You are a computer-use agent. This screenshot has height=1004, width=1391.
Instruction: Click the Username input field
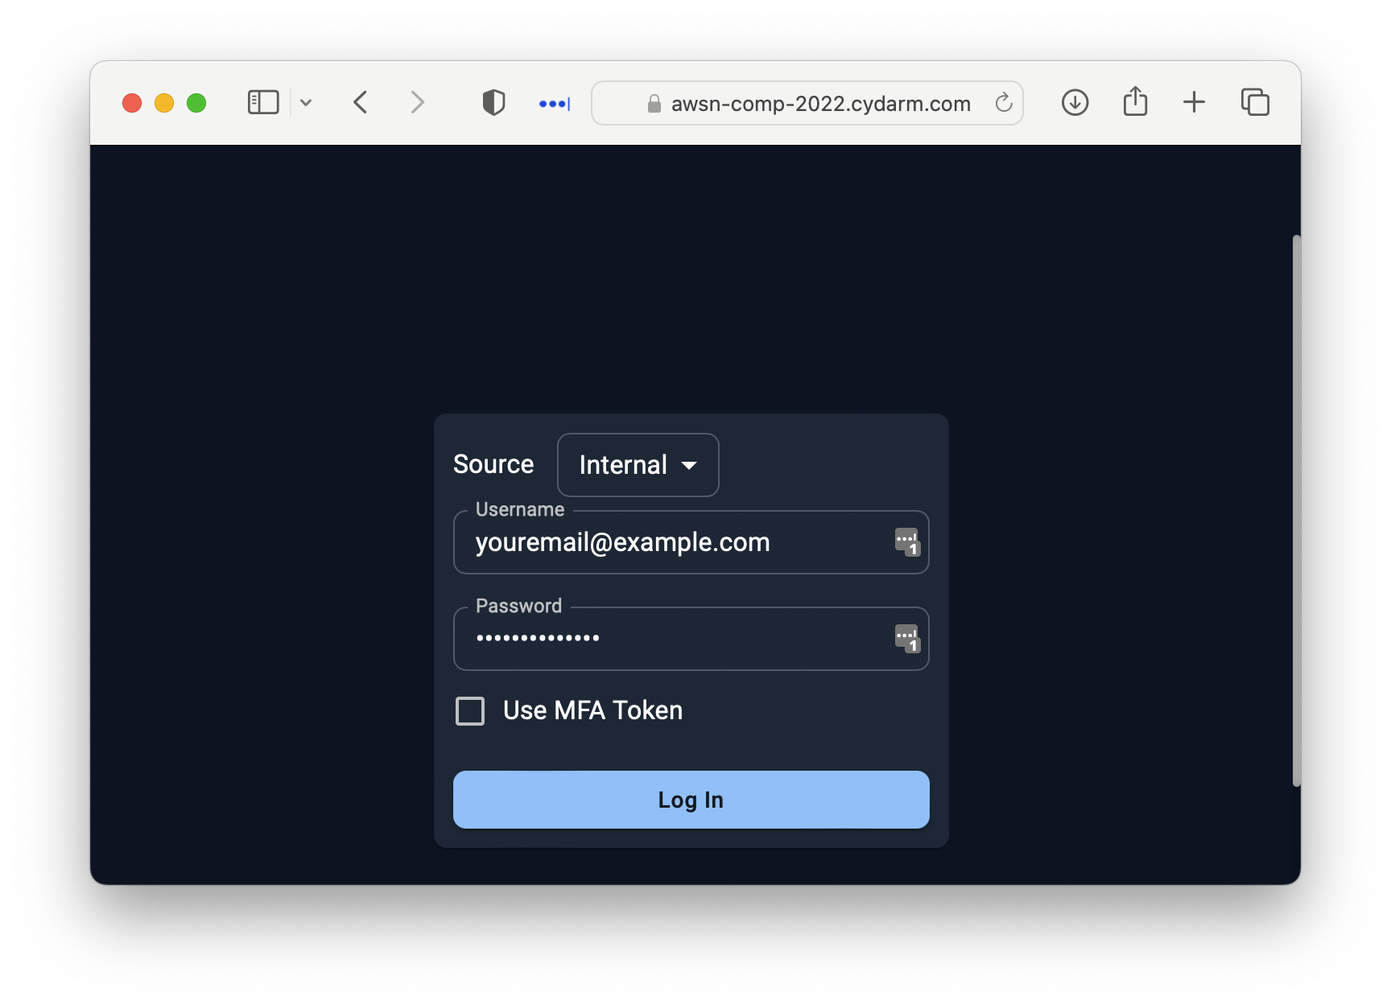click(691, 542)
